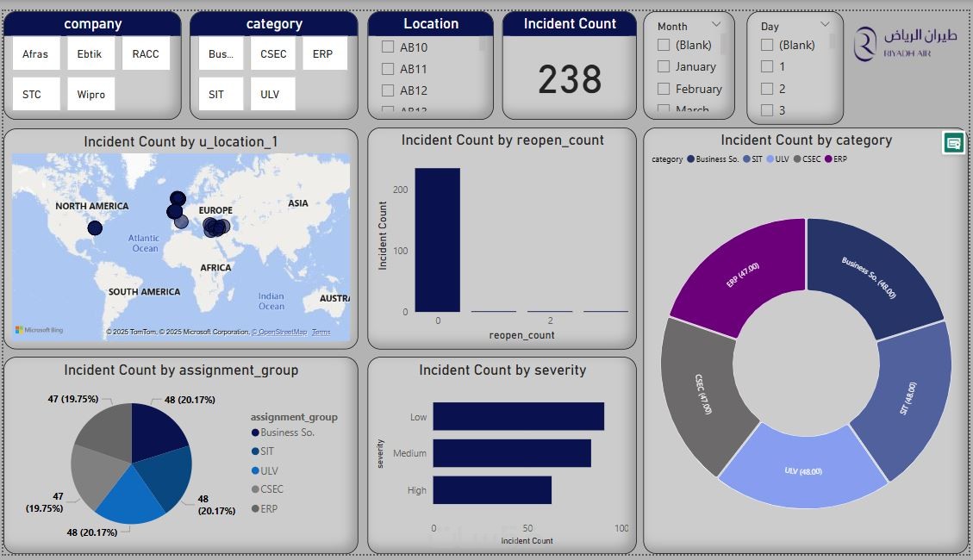The width and height of the screenshot is (973, 560).
Task: Click the Incident Count 238 card value
Action: pos(570,79)
